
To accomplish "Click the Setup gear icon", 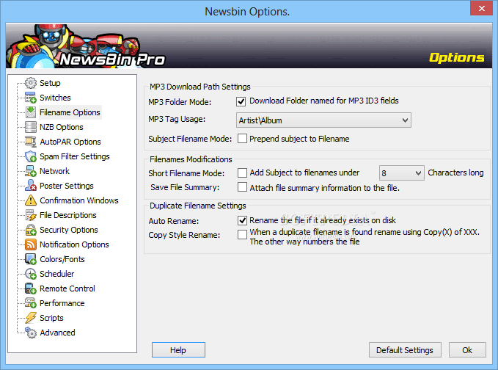I will pyautogui.click(x=31, y=83).
